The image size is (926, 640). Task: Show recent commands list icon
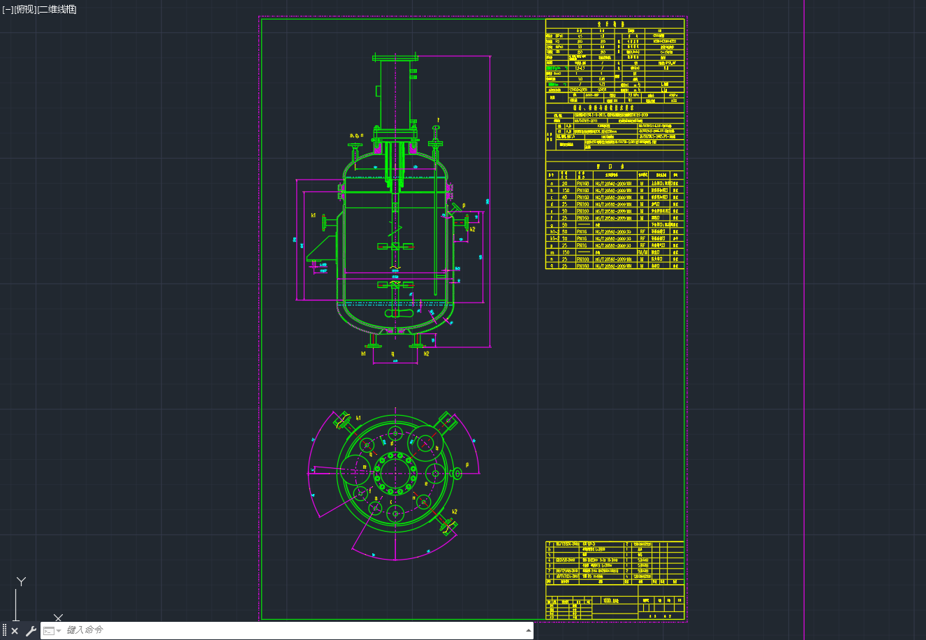point(52,631)
